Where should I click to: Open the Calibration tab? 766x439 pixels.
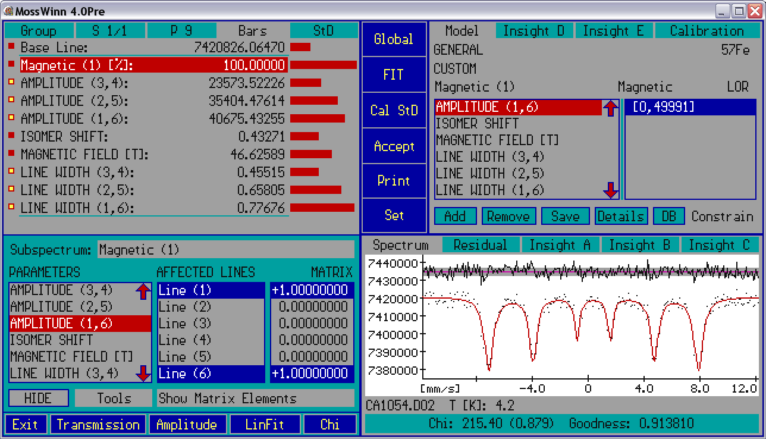(x=707, y=31)
